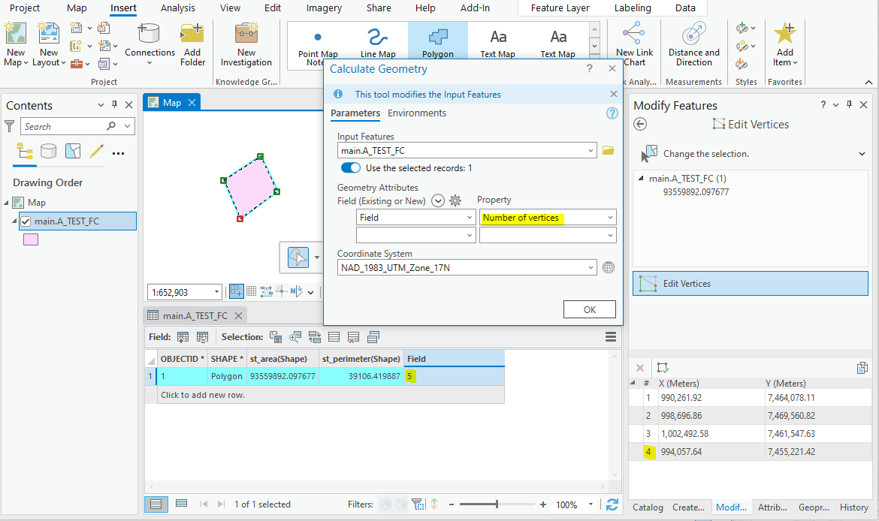Click OK in the Calculate Geometry dialog

[590, 309]
